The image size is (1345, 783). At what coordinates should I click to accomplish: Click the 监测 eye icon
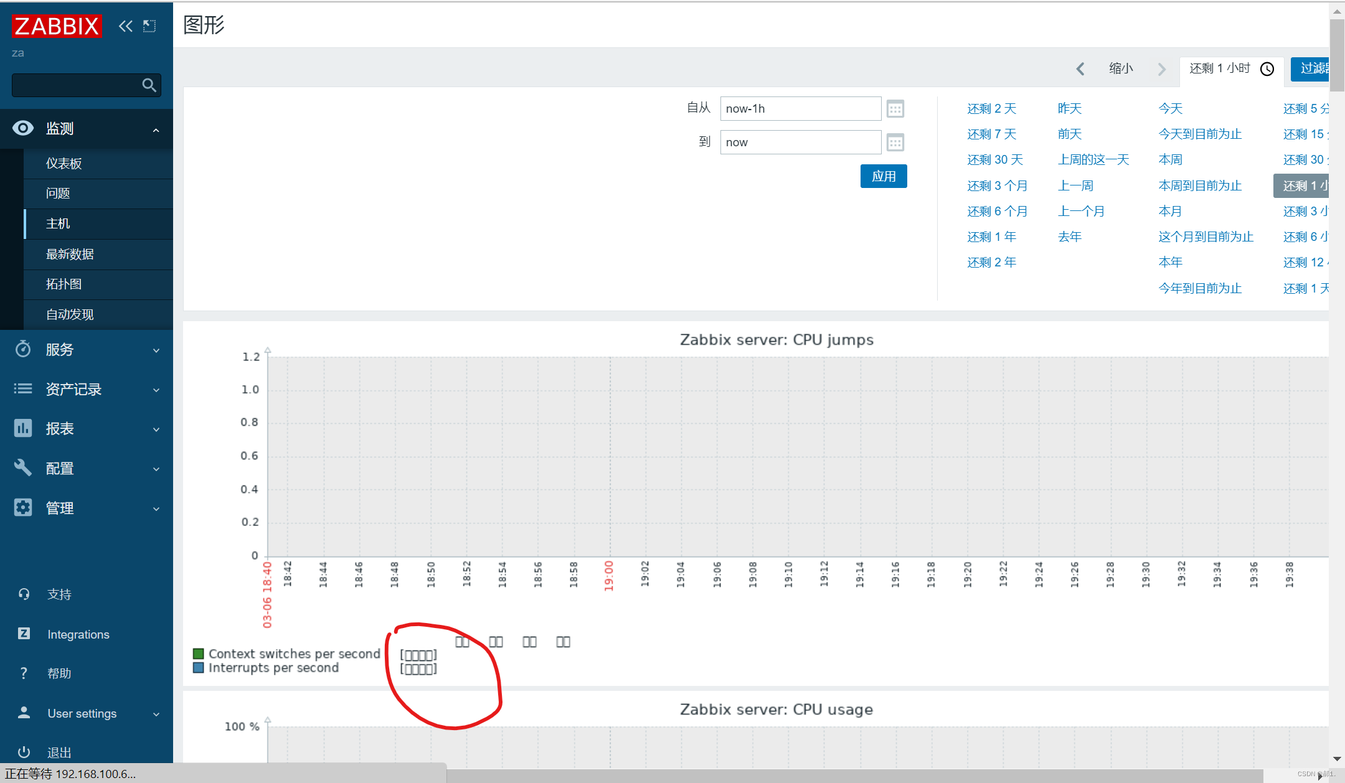(x=22, y=128)
